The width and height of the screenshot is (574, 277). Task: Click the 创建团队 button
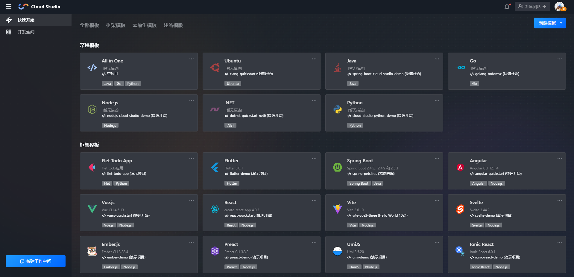(532, 7)
